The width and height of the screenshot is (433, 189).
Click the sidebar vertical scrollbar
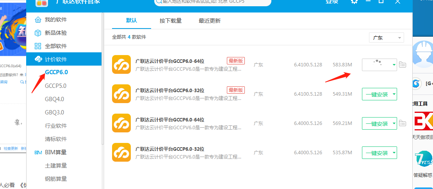pos(103,79)
